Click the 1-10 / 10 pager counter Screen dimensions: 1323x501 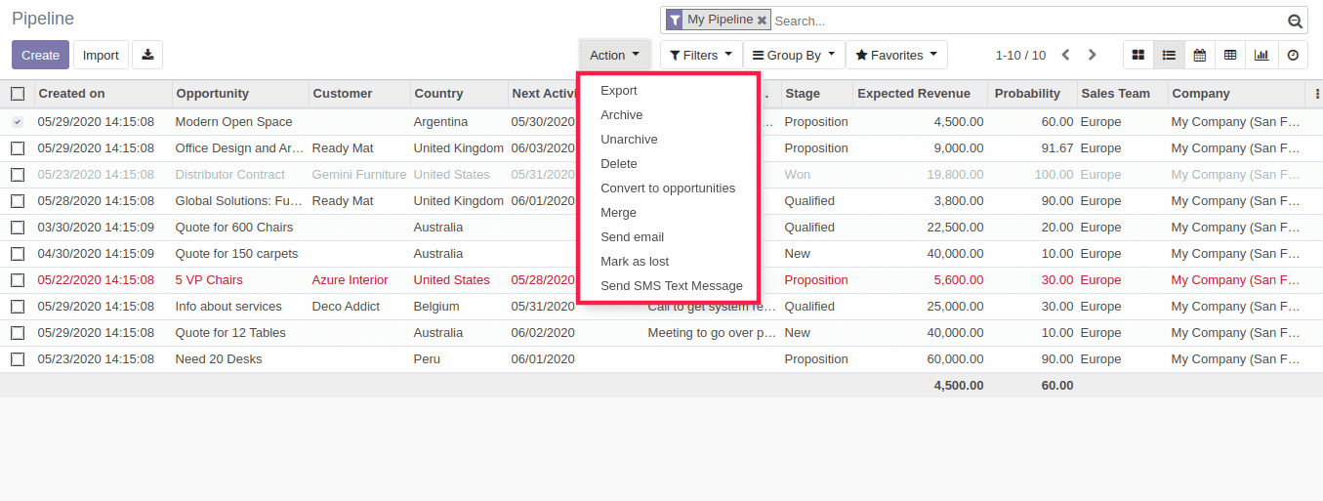(x=1020, y=56)
